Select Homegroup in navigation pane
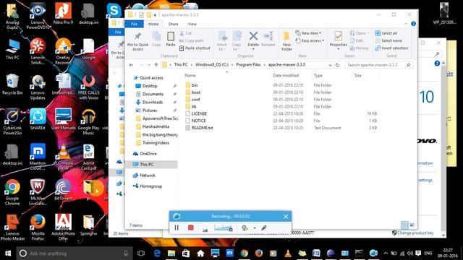This screenshot has width=463, height=260. [150, 186]
